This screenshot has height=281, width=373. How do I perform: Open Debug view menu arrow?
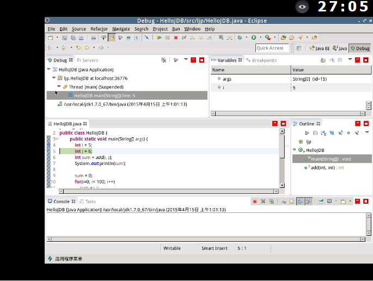186,59
